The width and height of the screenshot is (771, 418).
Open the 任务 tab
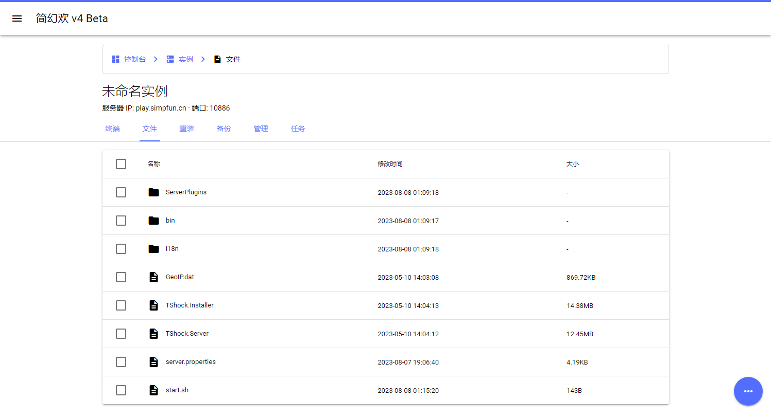pyautogui.click(x=298, y=129)
